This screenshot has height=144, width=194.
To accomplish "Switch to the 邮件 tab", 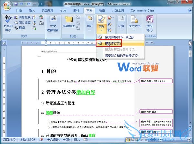I will click(76, 10).
